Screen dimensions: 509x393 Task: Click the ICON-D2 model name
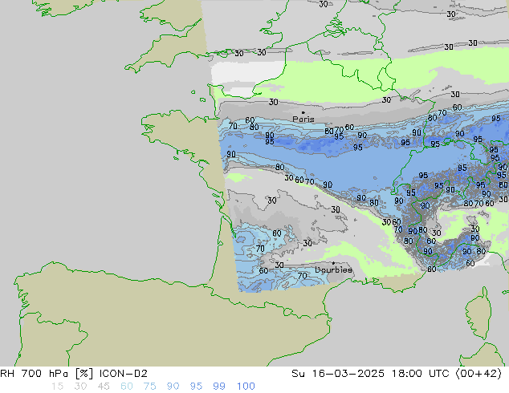(124, 374)
